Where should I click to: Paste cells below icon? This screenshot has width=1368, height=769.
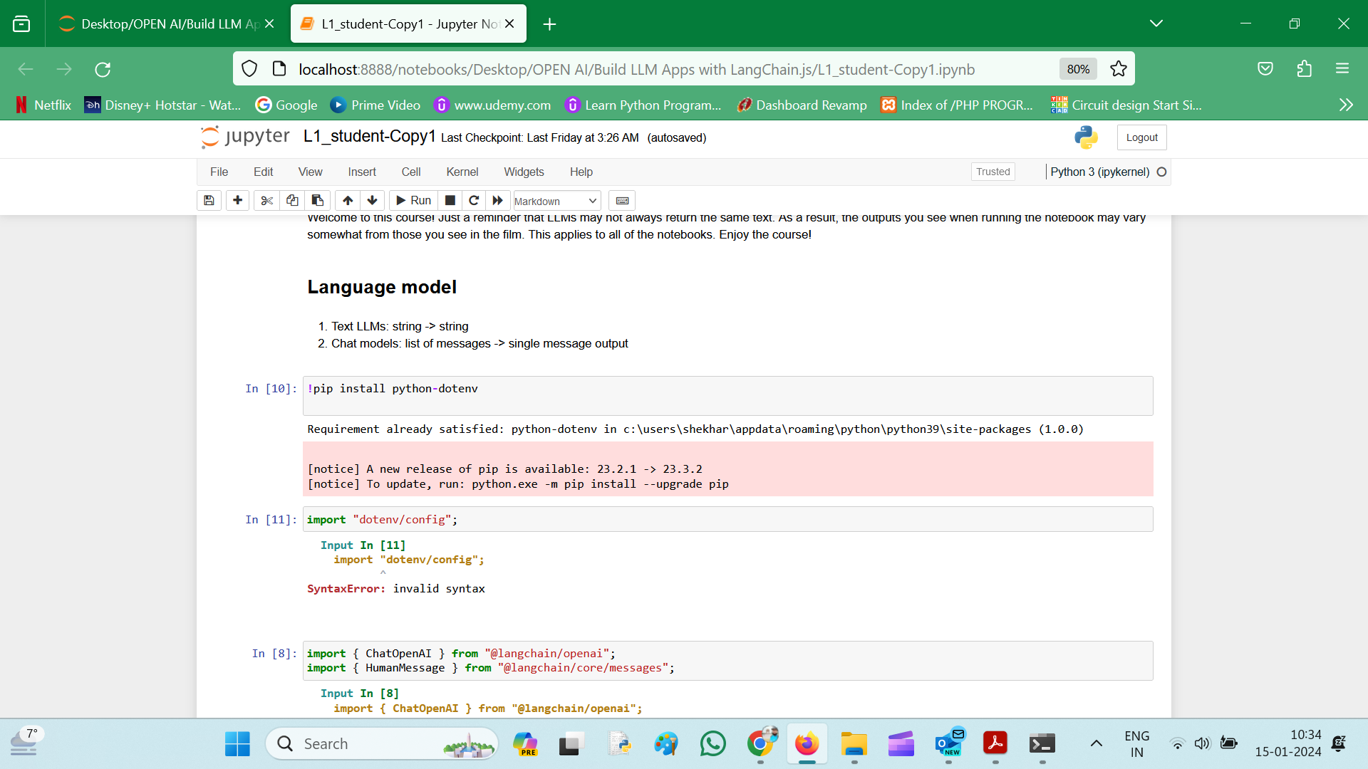[x=317, y=201]
